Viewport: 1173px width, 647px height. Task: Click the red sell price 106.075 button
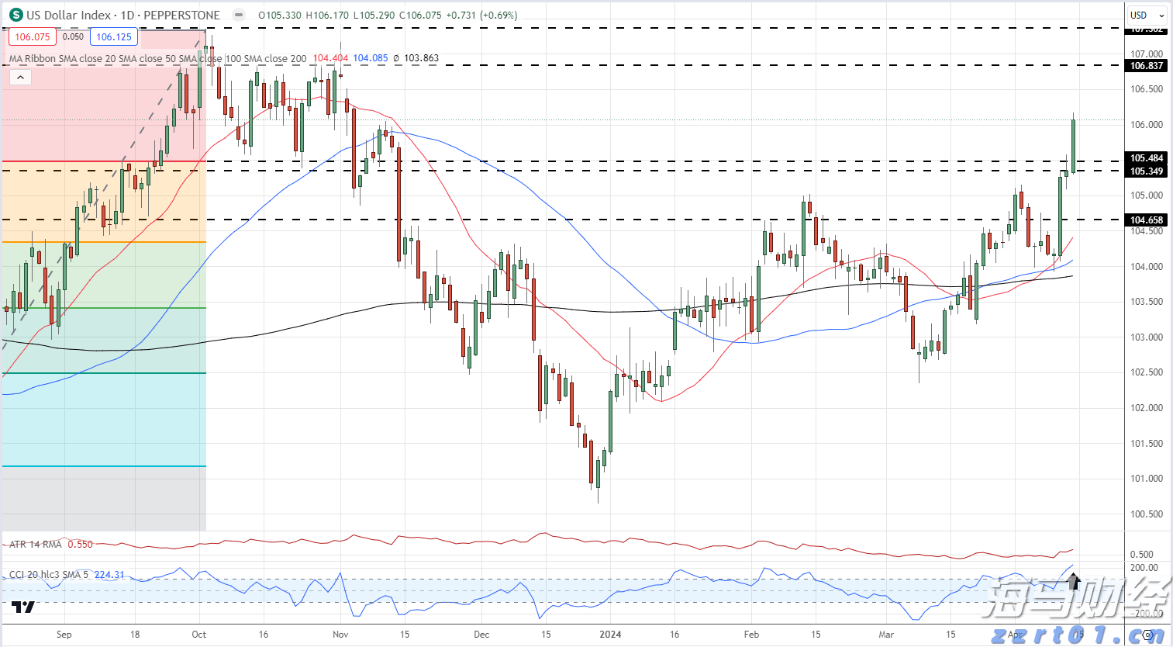[x=32, y=36]
